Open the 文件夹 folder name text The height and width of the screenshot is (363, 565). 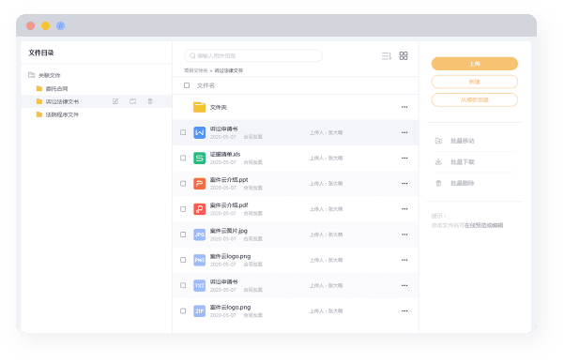(219, 107)
